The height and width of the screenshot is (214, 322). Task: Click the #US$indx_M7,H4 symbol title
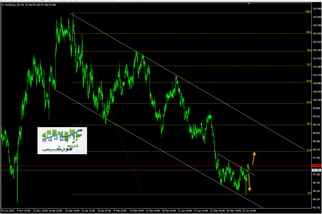14,5
